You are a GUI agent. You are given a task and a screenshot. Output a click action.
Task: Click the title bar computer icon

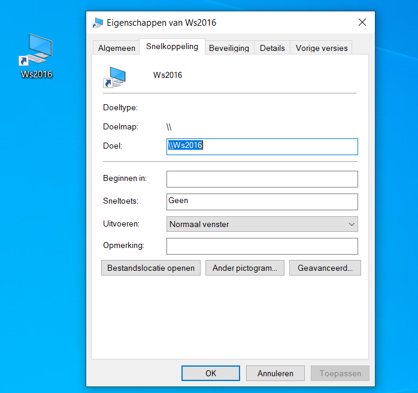97,23
